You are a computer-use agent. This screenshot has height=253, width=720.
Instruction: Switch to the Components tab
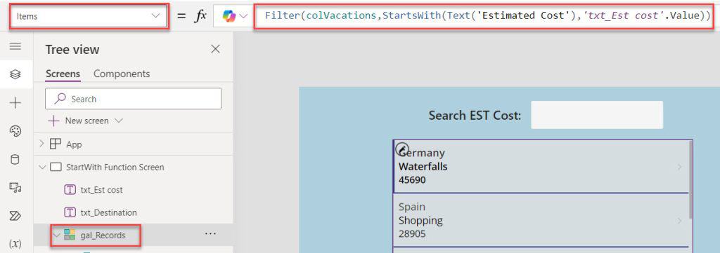[122, 74]
